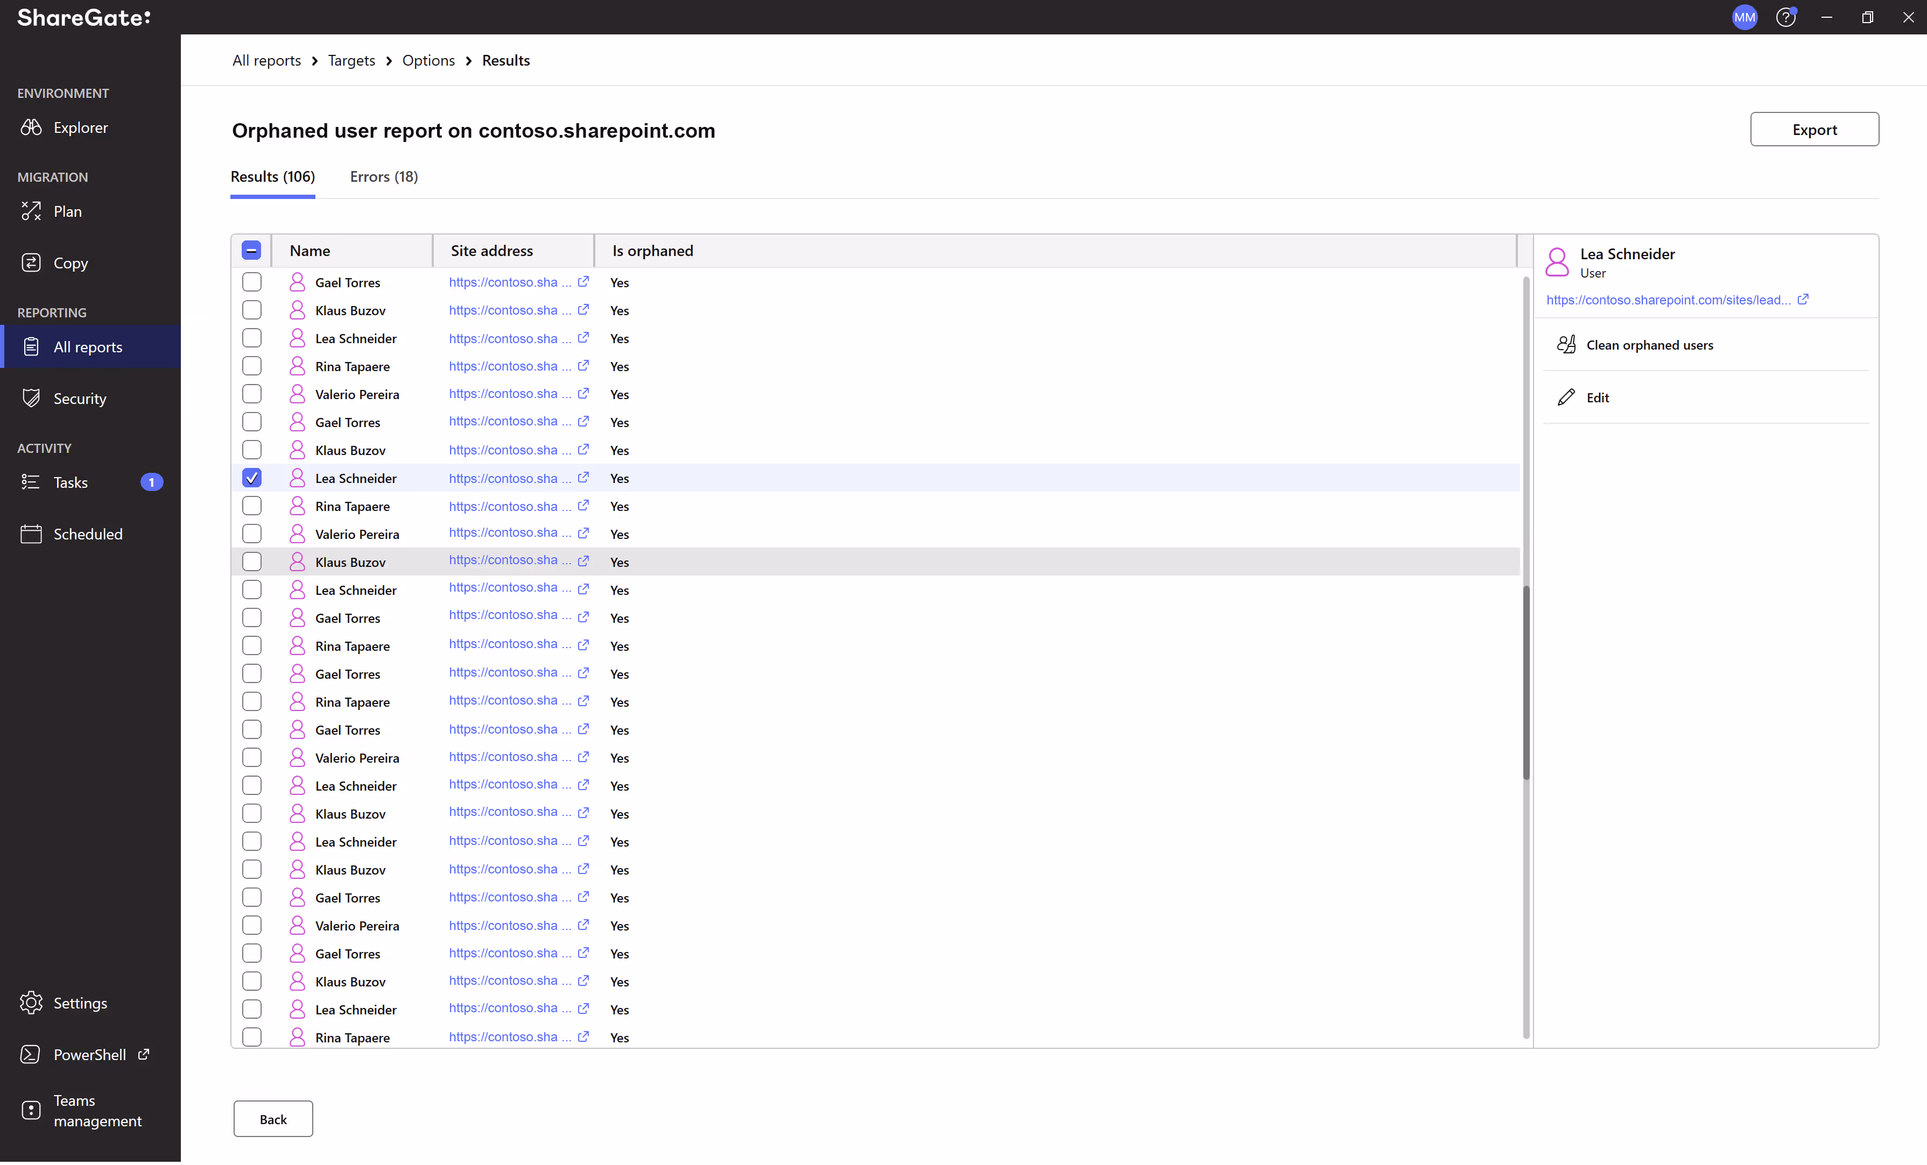This screenshot has height=1165, width=1927.
Task: Open the PowerShell sidebar item
Action: [89, 1055]
